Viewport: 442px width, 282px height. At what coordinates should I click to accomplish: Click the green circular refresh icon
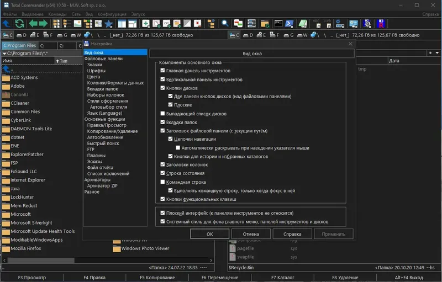[19, 24]
